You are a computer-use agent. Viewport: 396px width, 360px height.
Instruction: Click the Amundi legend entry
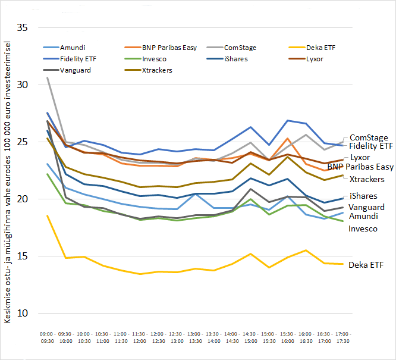pyautogui.click(x=64, y=48)
